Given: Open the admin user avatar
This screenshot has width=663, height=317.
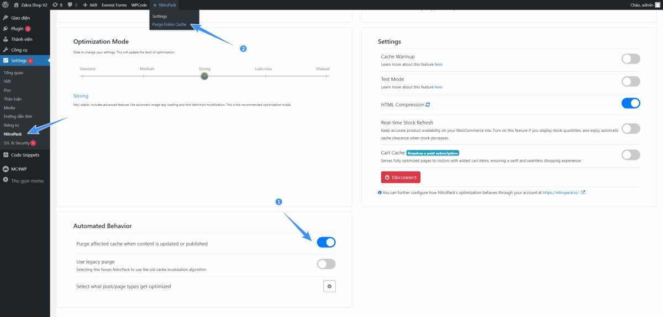Looking at the screenshot, I should coord(656,4).
